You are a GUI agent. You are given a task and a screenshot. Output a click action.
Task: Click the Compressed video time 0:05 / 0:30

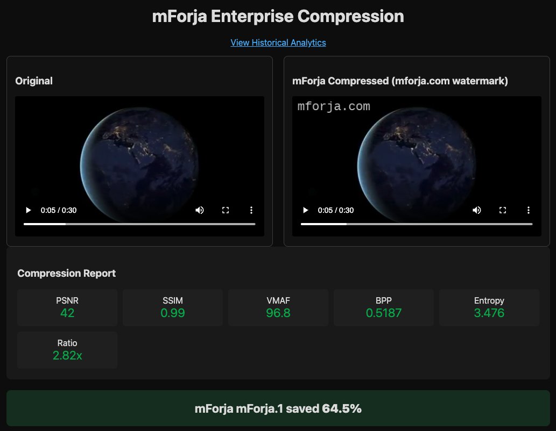coord(336,210)
